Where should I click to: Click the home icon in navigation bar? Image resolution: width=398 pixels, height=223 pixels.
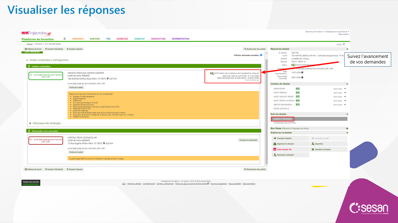point(64,39)
